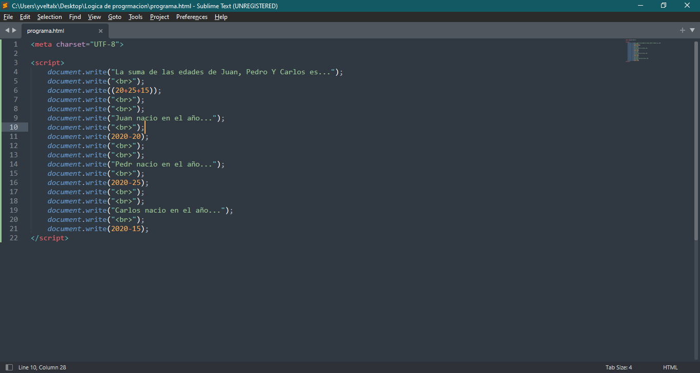Click line number 10 in the gutter
This screenshot has width=700, height=373.
tap(13, 127)
